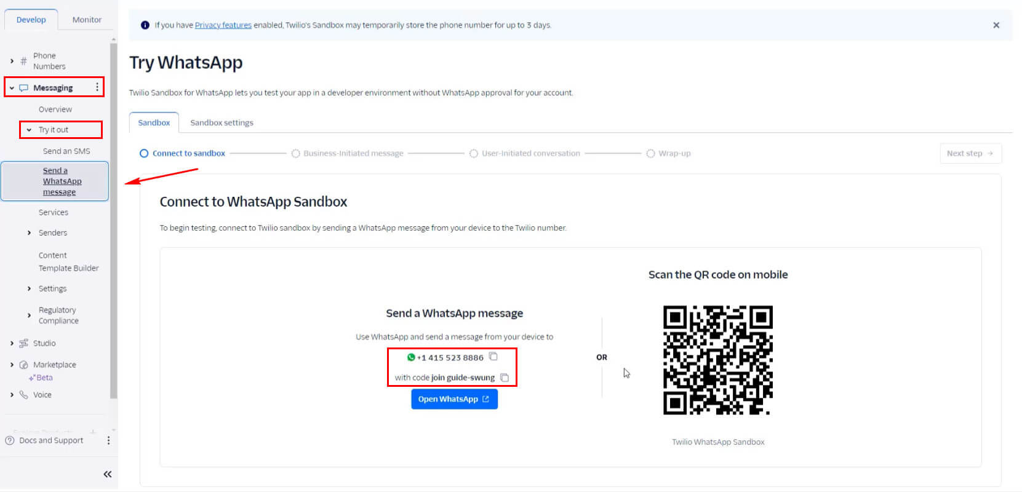Click the Studio icon in sidebar
Screen dimensions: 1022x492
[x=23, y=343]
